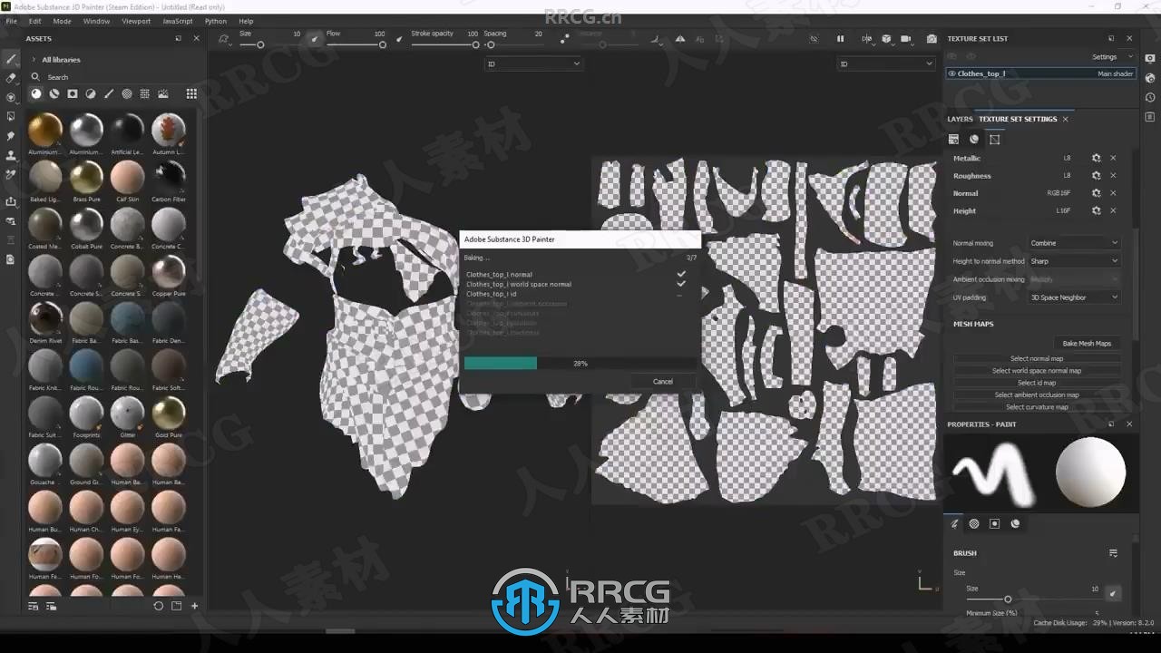The width and height of the screenshot is (1161, 653).
Task: Open Display settings icon in right sidebar
Action: (x=1150, y=60)
